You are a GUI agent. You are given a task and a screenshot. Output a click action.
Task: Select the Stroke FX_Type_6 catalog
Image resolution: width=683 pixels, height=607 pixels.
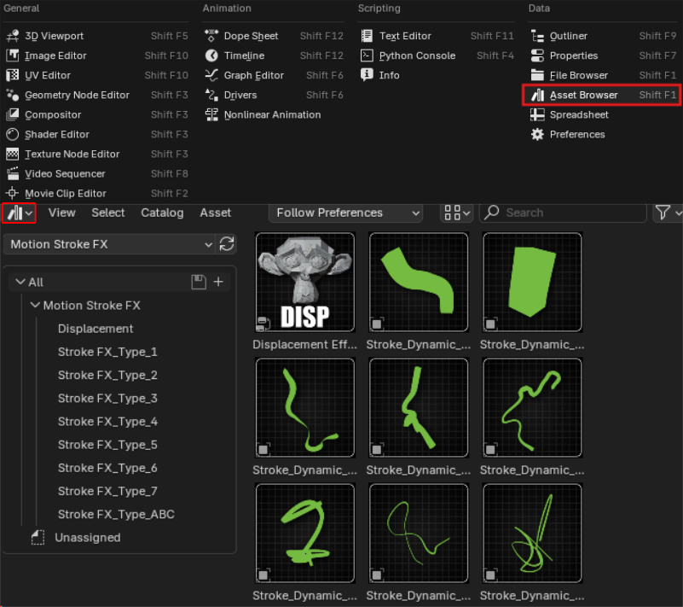coord(107,468)
